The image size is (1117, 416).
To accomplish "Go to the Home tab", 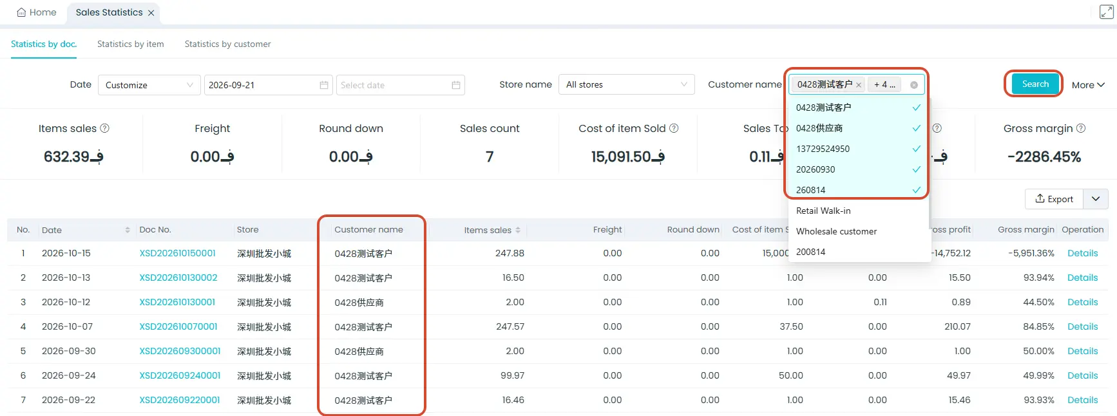I will [37, 12].
